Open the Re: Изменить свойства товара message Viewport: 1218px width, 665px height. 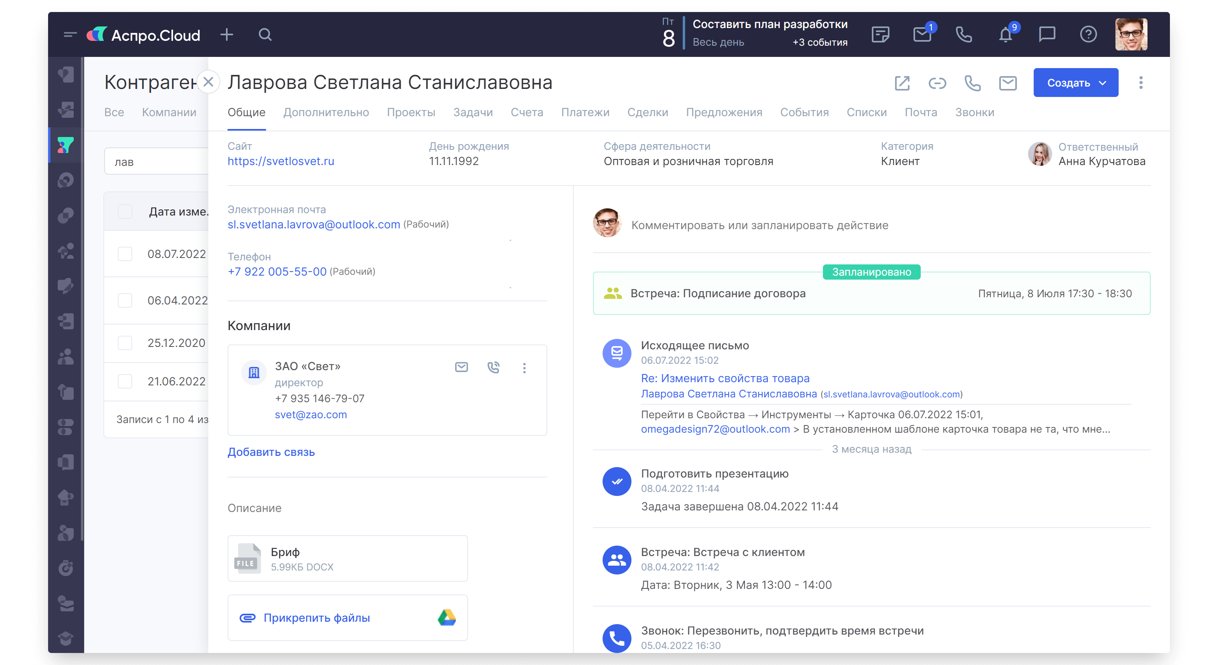(x=725, y=378)
